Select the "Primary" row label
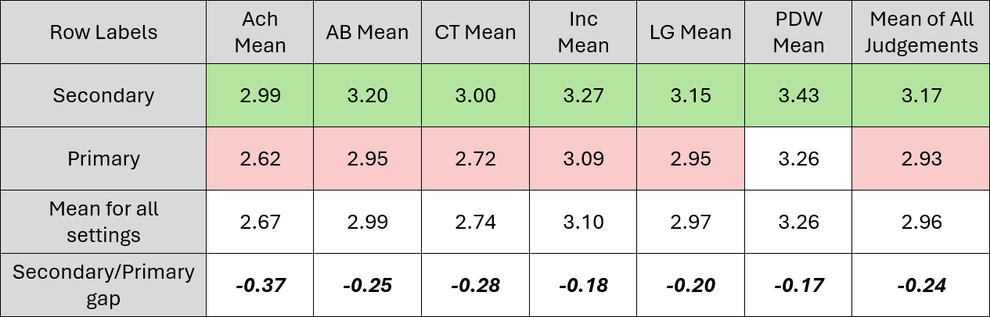This screenshot has height=317, width=990. [103, 158]
